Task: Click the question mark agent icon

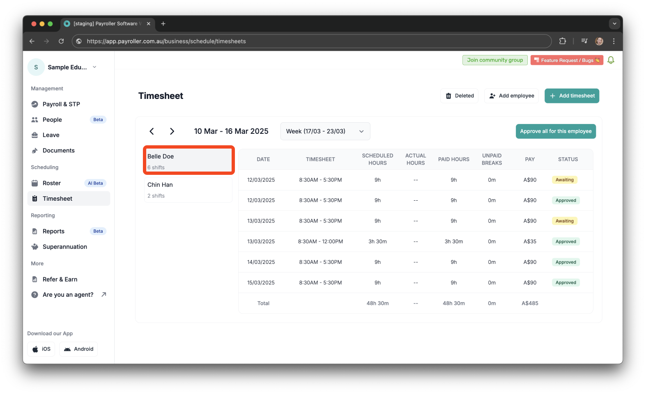Action: 35,295
